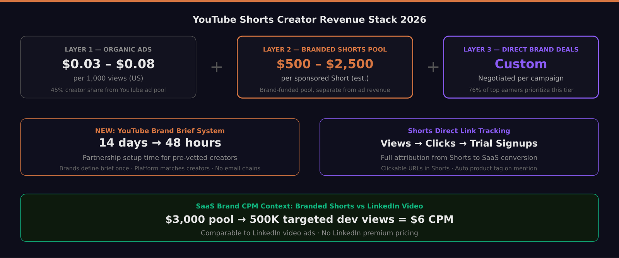Click 'Brand-funded pool, separate from ad revenue'
Viewport: 619px width, 258px height.
point(325,90)
